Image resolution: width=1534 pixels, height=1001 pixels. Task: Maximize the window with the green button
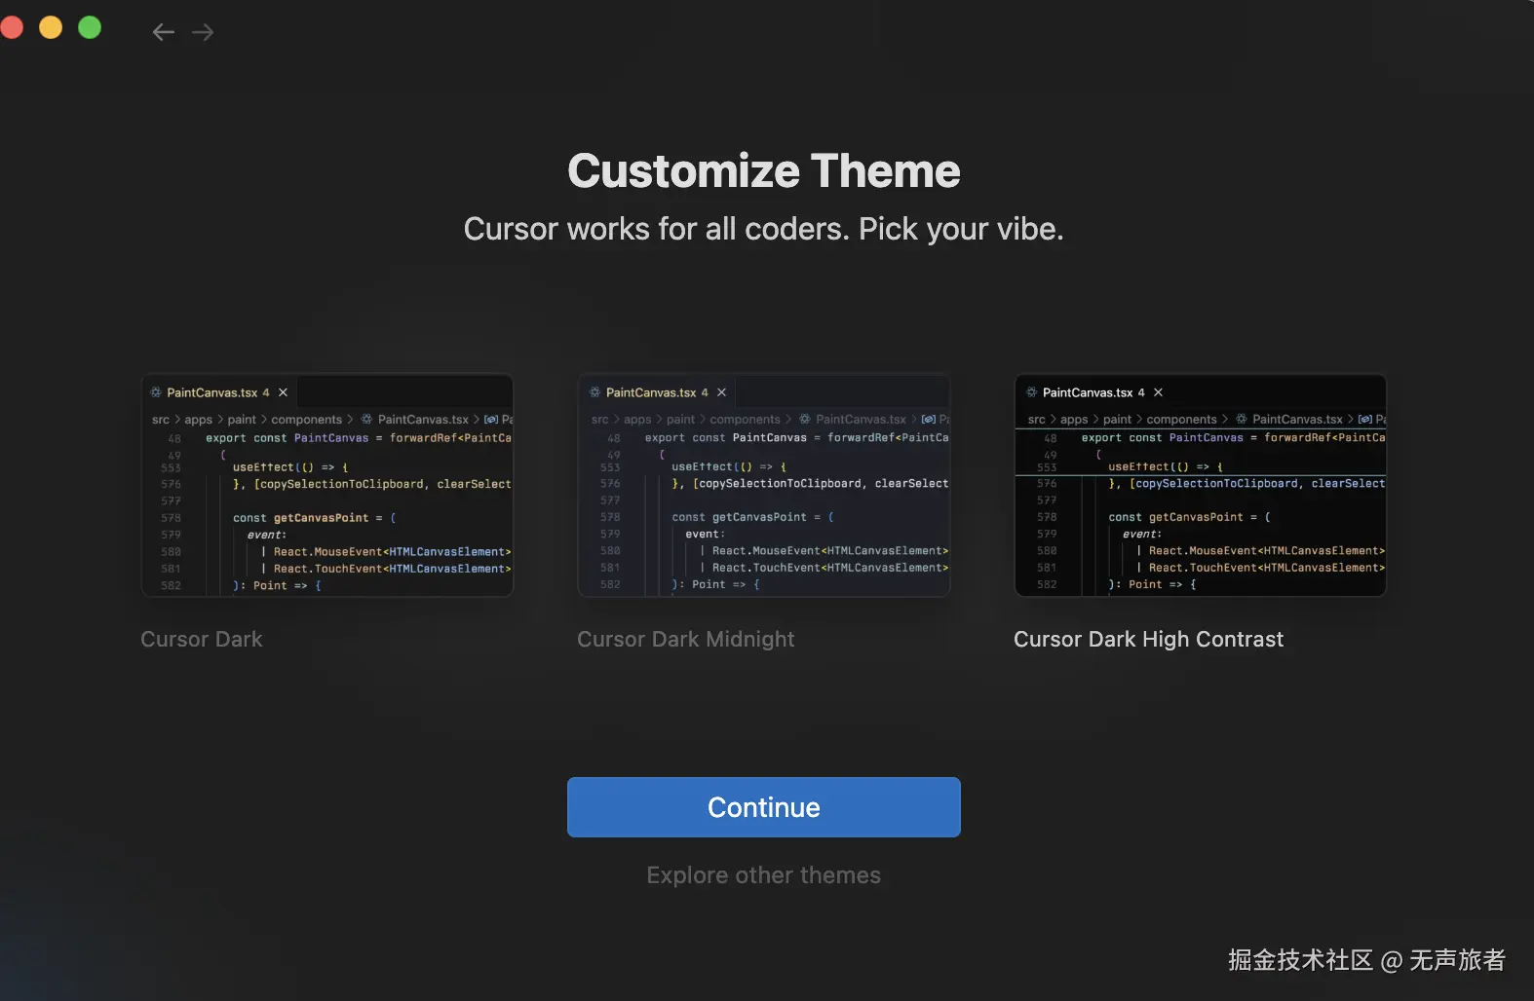click(90, 27)
